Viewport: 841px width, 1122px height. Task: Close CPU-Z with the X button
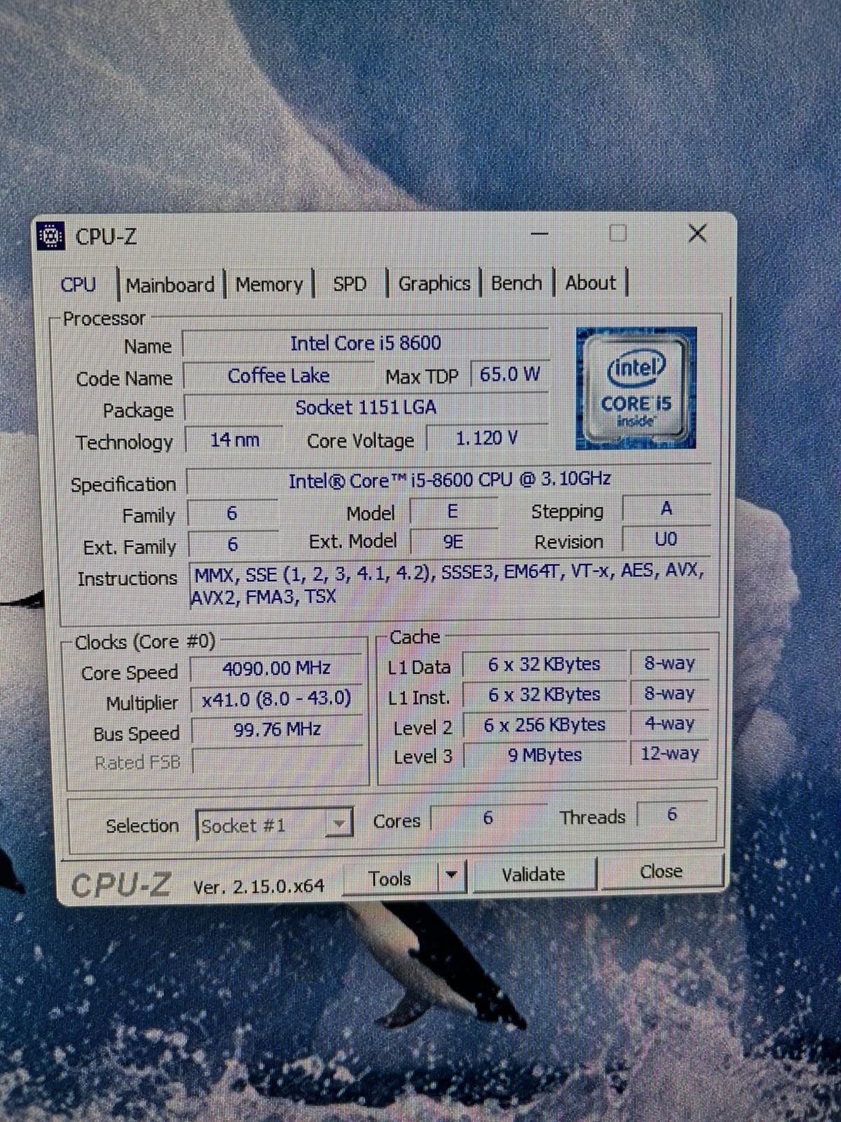tap(697, 233)
